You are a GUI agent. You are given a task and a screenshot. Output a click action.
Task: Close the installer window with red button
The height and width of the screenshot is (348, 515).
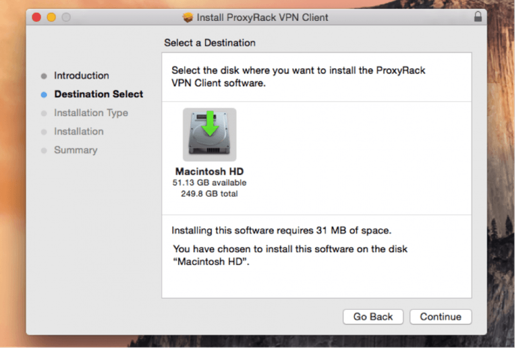click(x=37, y=17)
